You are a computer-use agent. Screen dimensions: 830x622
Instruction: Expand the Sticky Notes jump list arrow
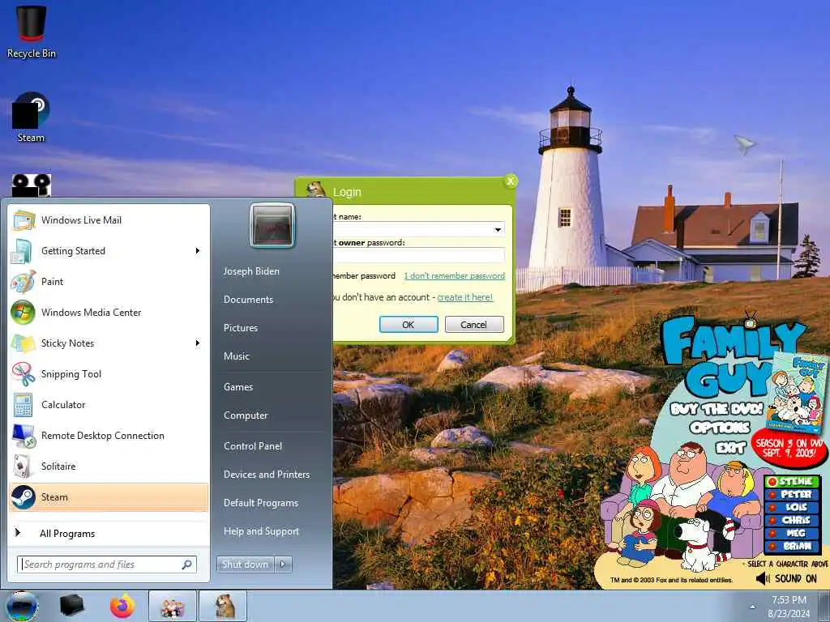(198, 343)
